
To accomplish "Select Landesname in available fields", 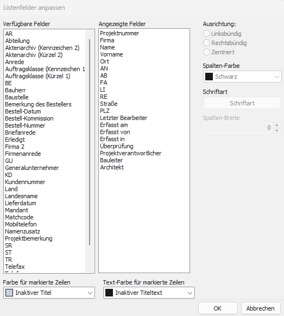I will coord(21,196).
